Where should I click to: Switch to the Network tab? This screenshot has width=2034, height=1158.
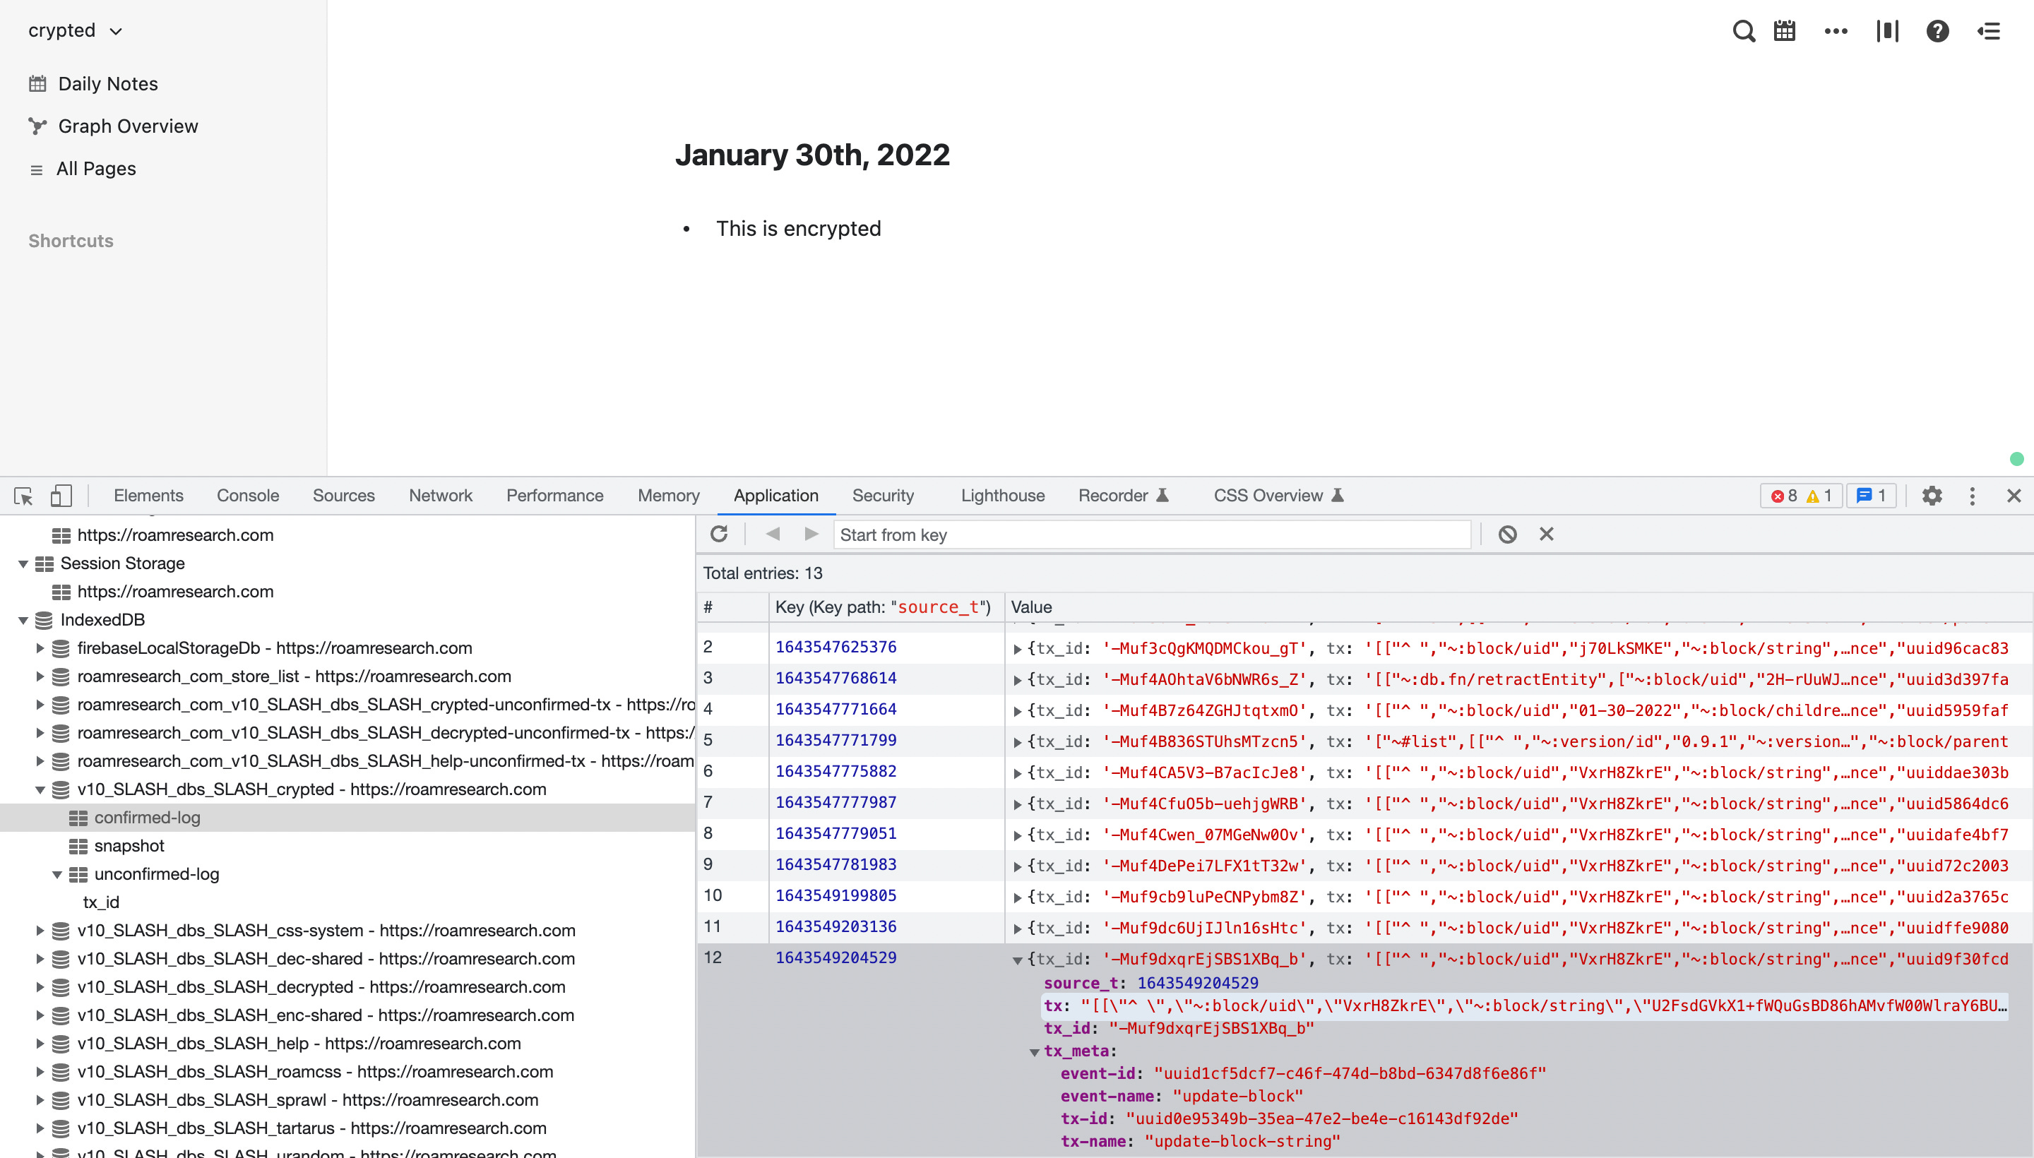[440, 496]
